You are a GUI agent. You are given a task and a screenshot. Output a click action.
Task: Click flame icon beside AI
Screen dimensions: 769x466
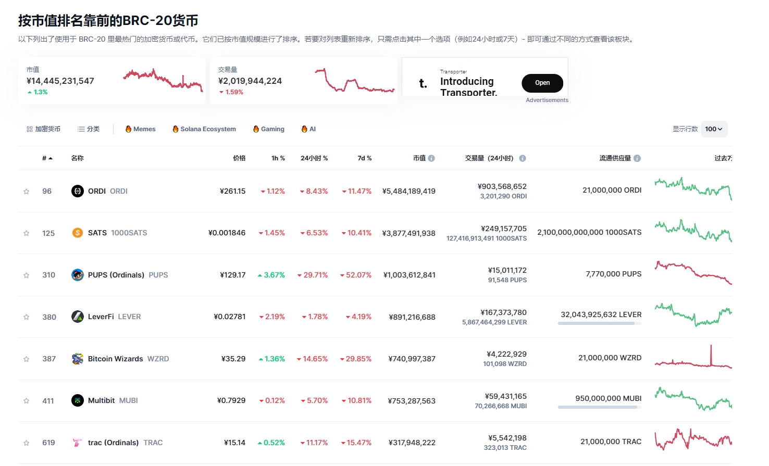click(304, 129)
